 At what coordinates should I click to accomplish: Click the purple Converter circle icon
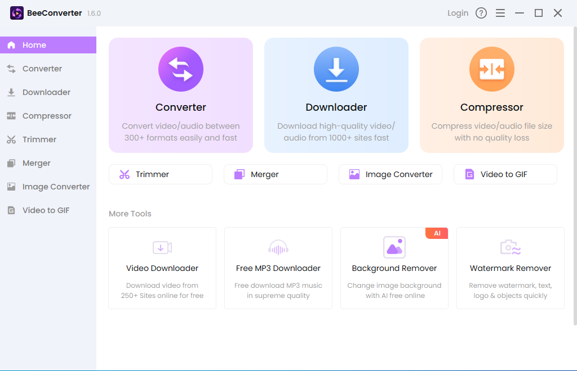181,69
